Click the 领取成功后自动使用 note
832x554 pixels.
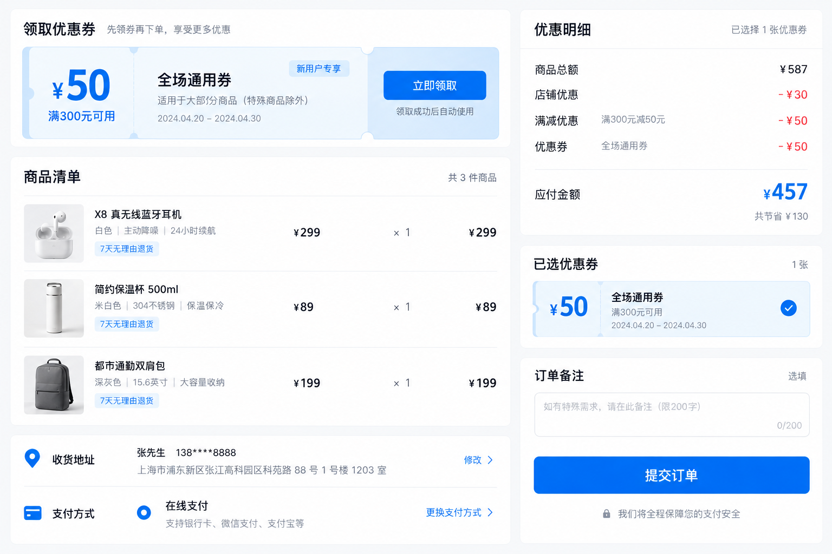pos(435,111)
